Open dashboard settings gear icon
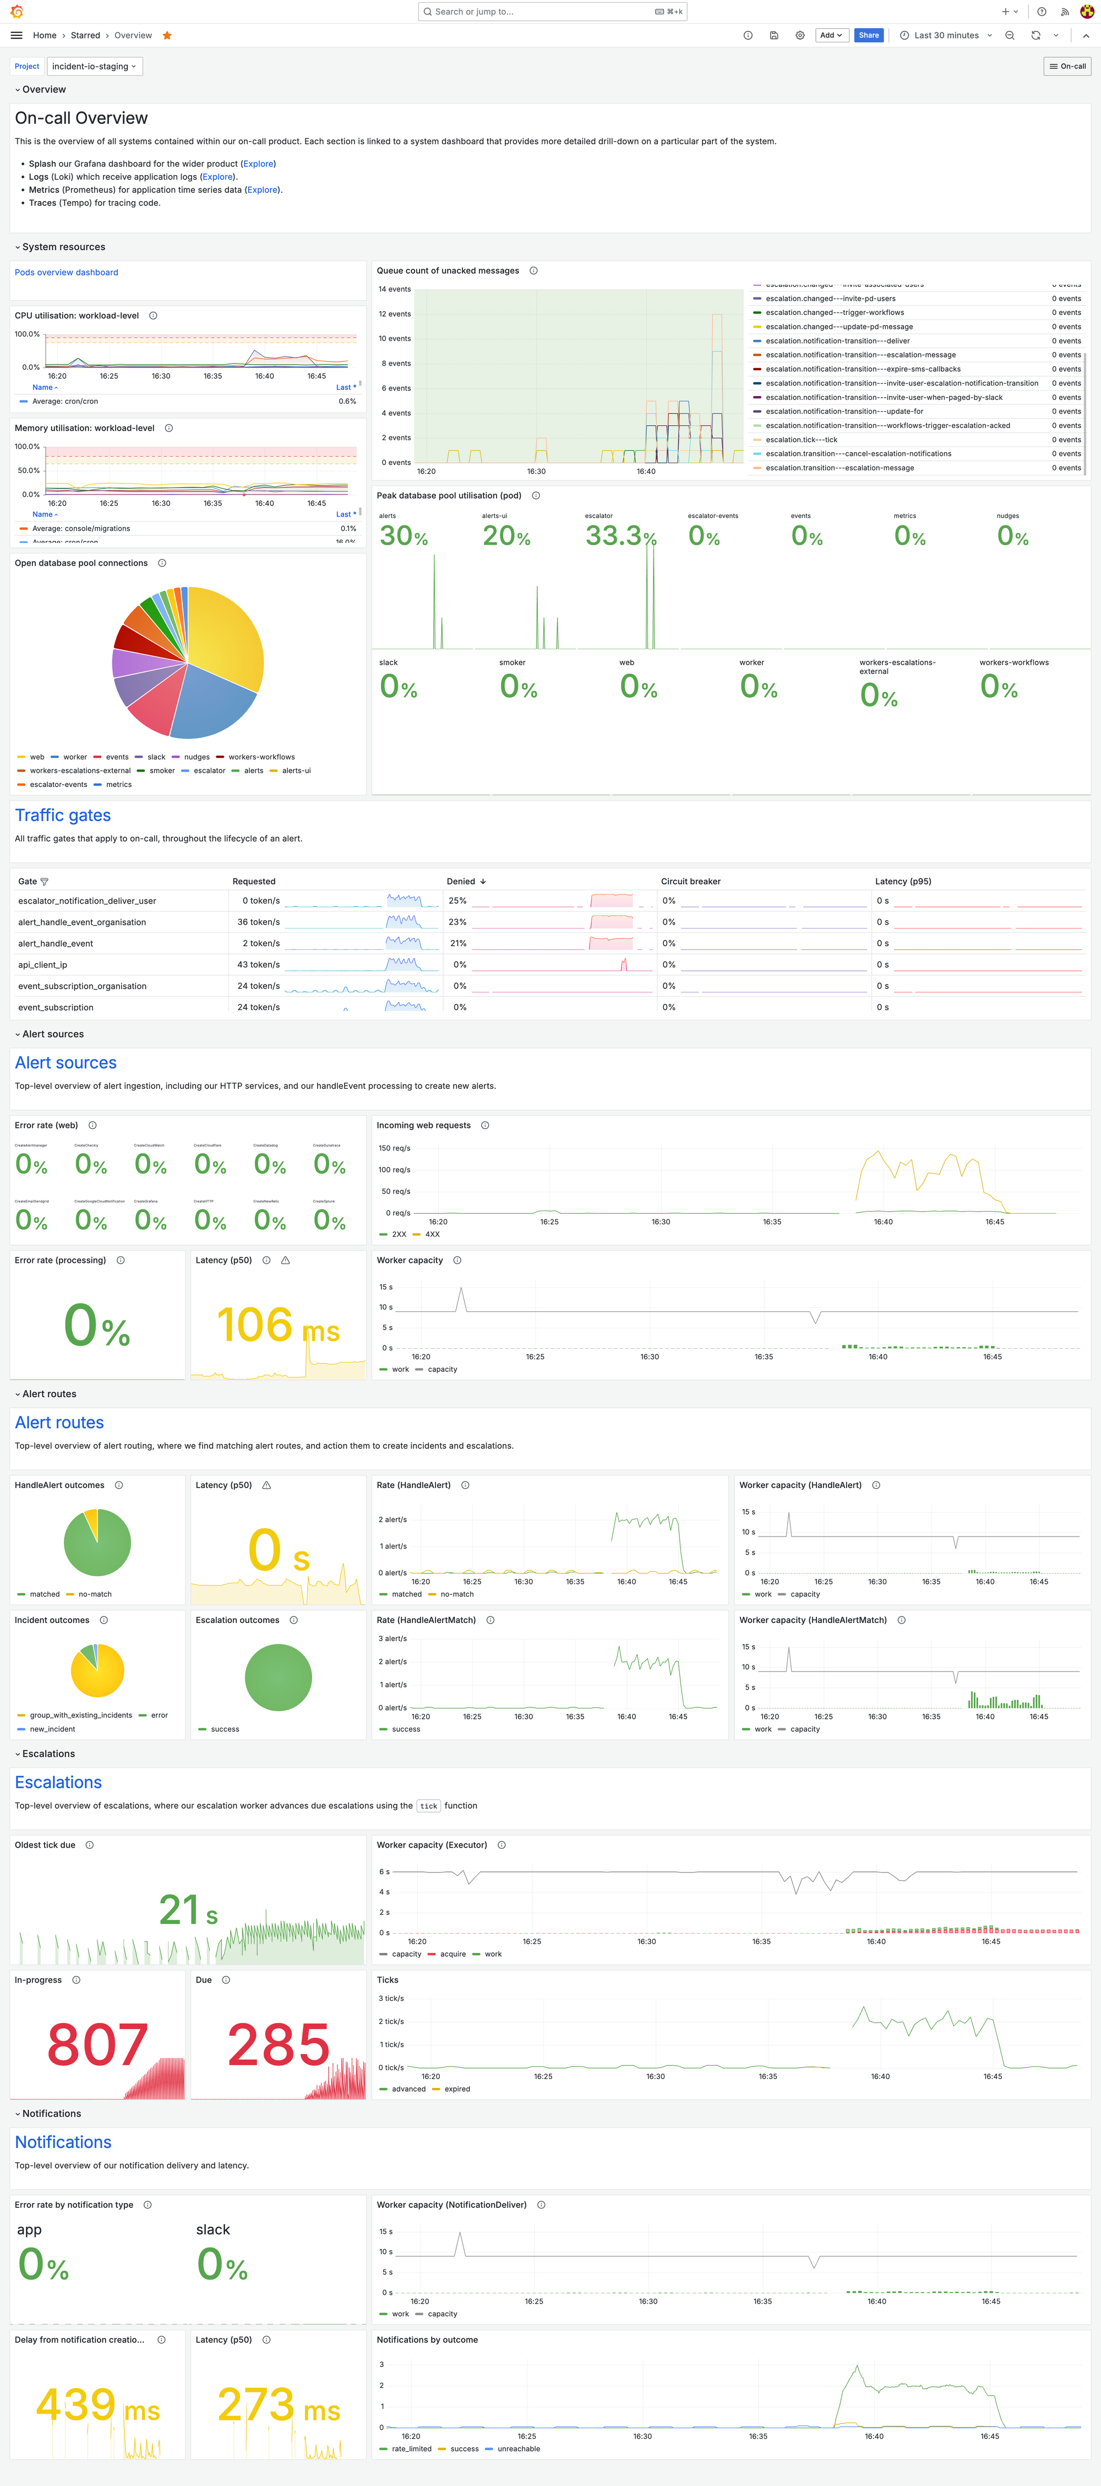The height and width of the screenshot is (2486, 1101). coord(800,36)
